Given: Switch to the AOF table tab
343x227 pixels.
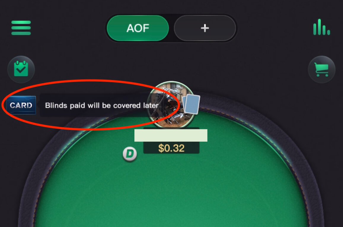Looking at the screenshot, I should point(138,28).
